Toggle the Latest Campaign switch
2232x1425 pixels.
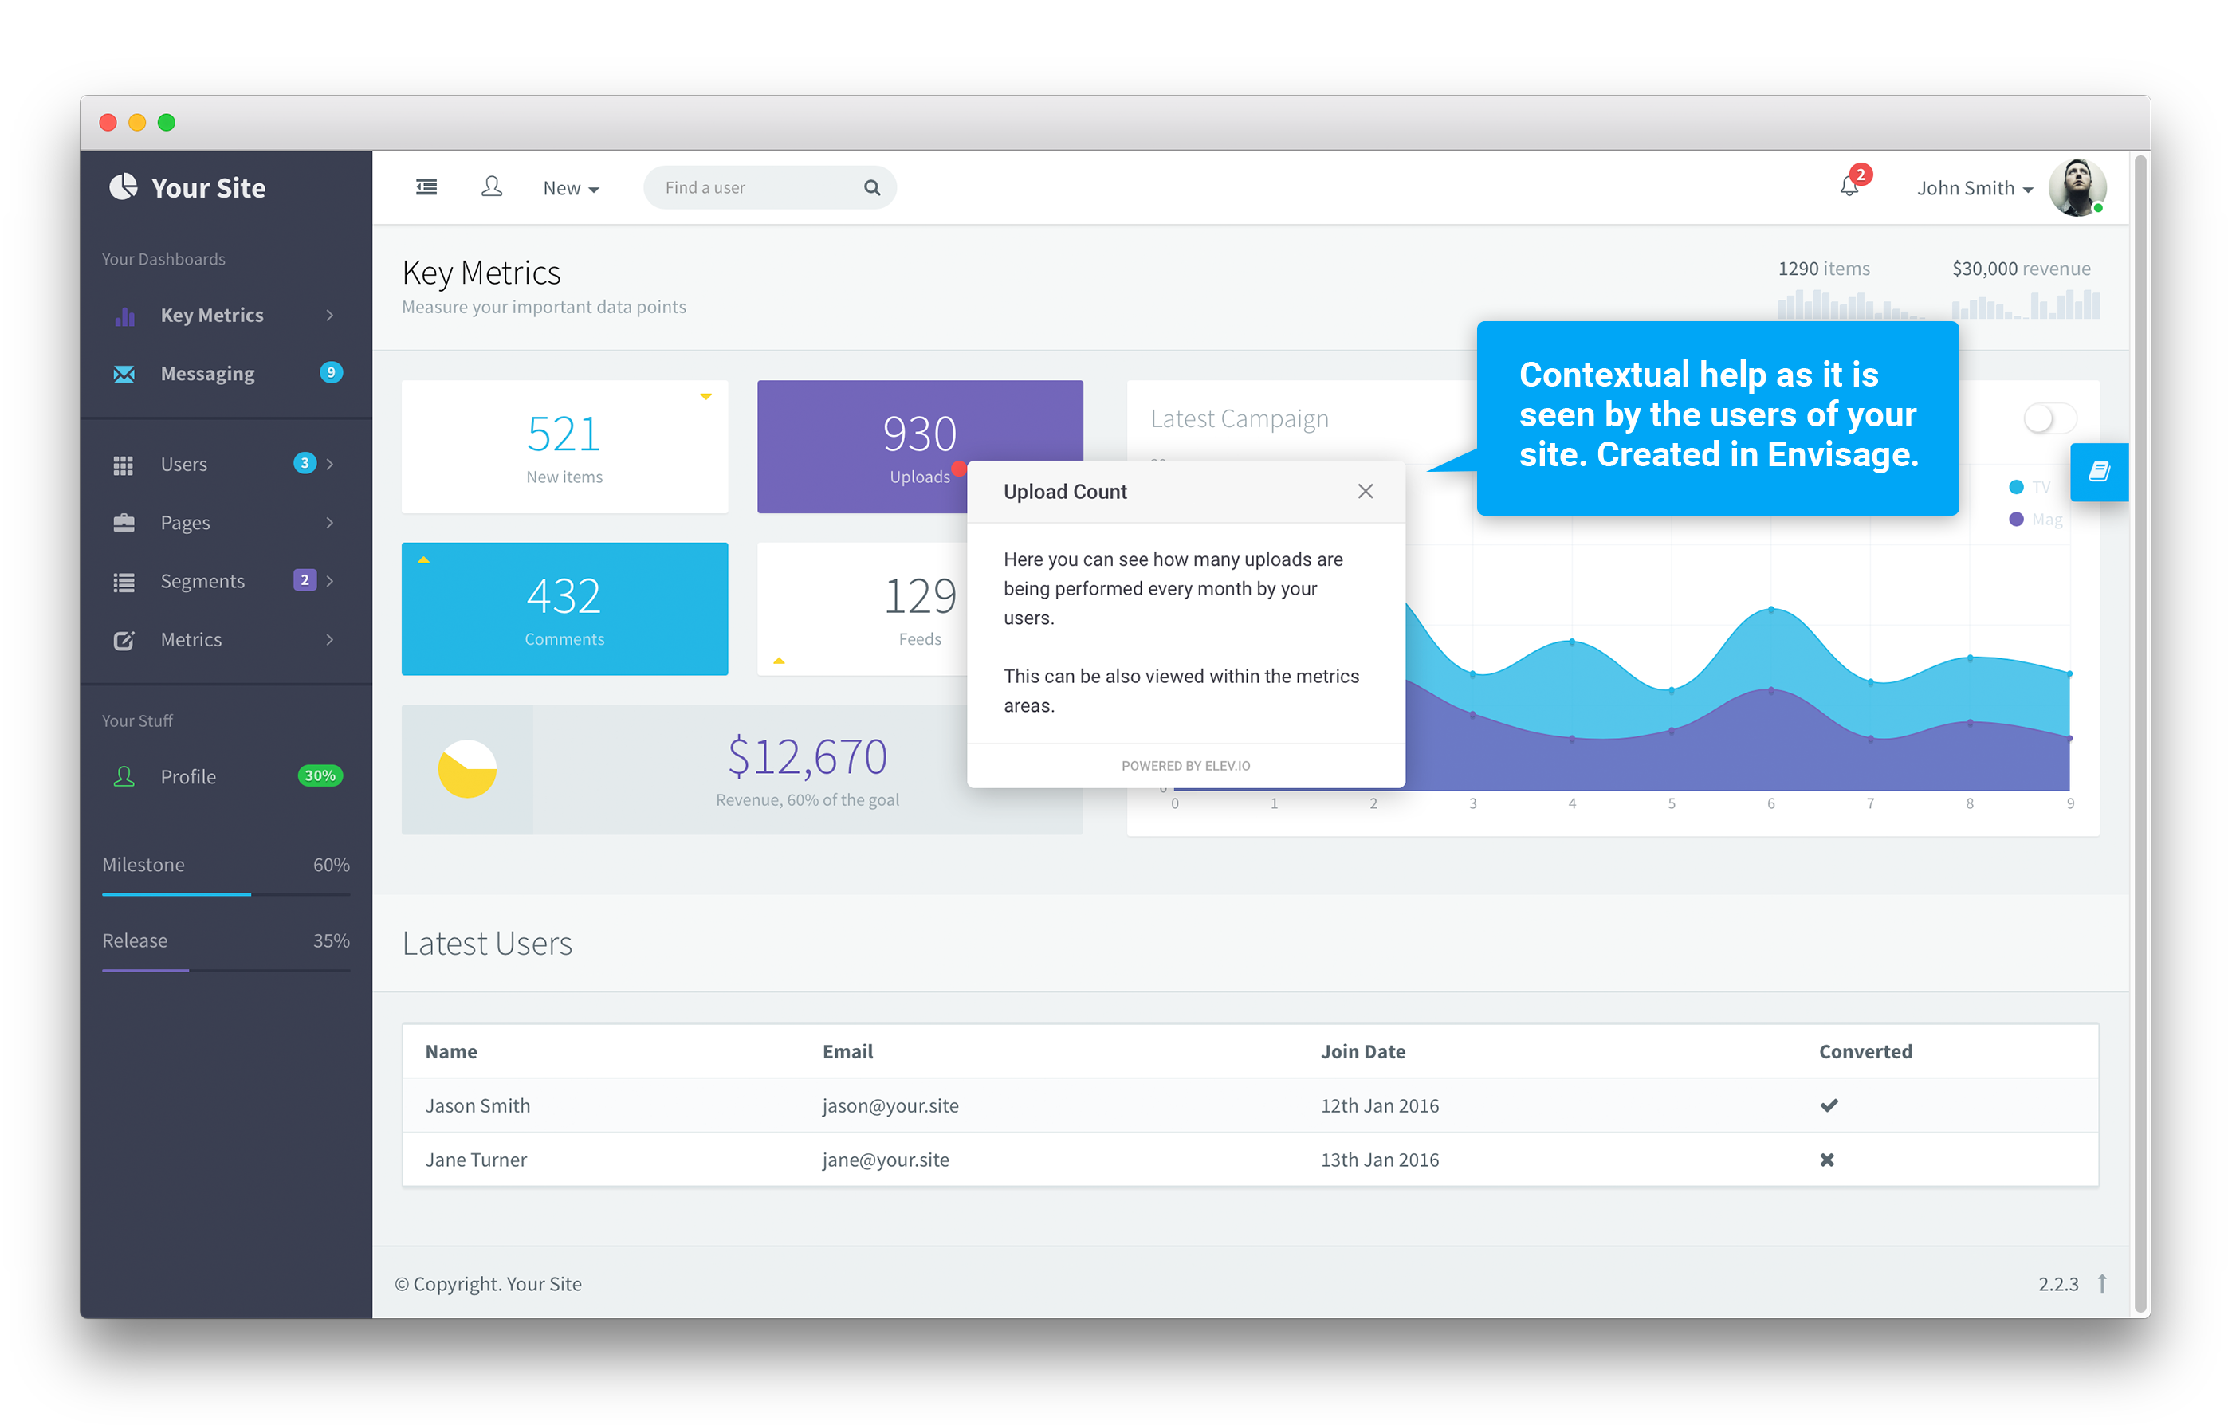point(2049,418)
